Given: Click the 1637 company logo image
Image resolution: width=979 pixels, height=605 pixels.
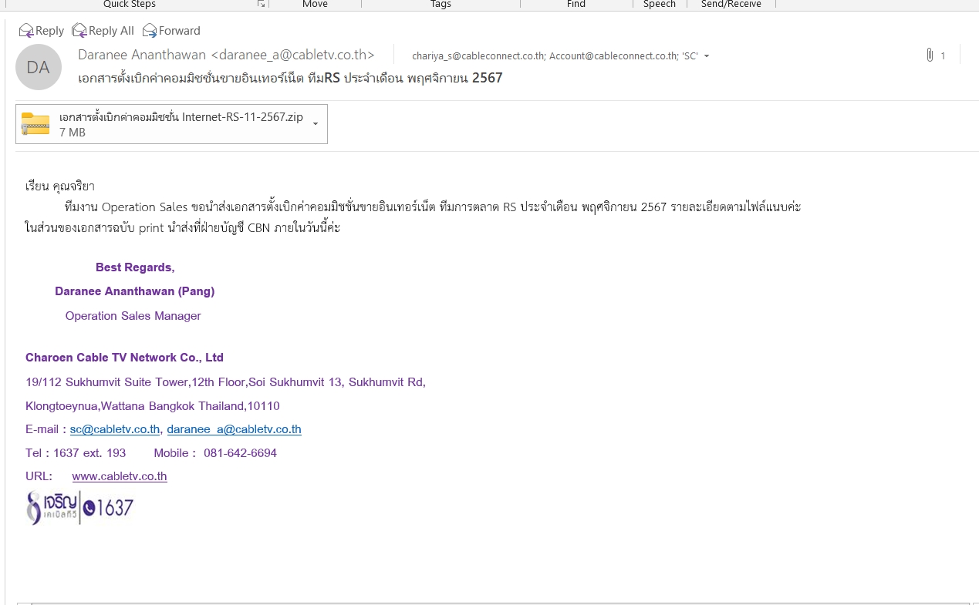Looking at the screenshot, I should pos(80,508).
